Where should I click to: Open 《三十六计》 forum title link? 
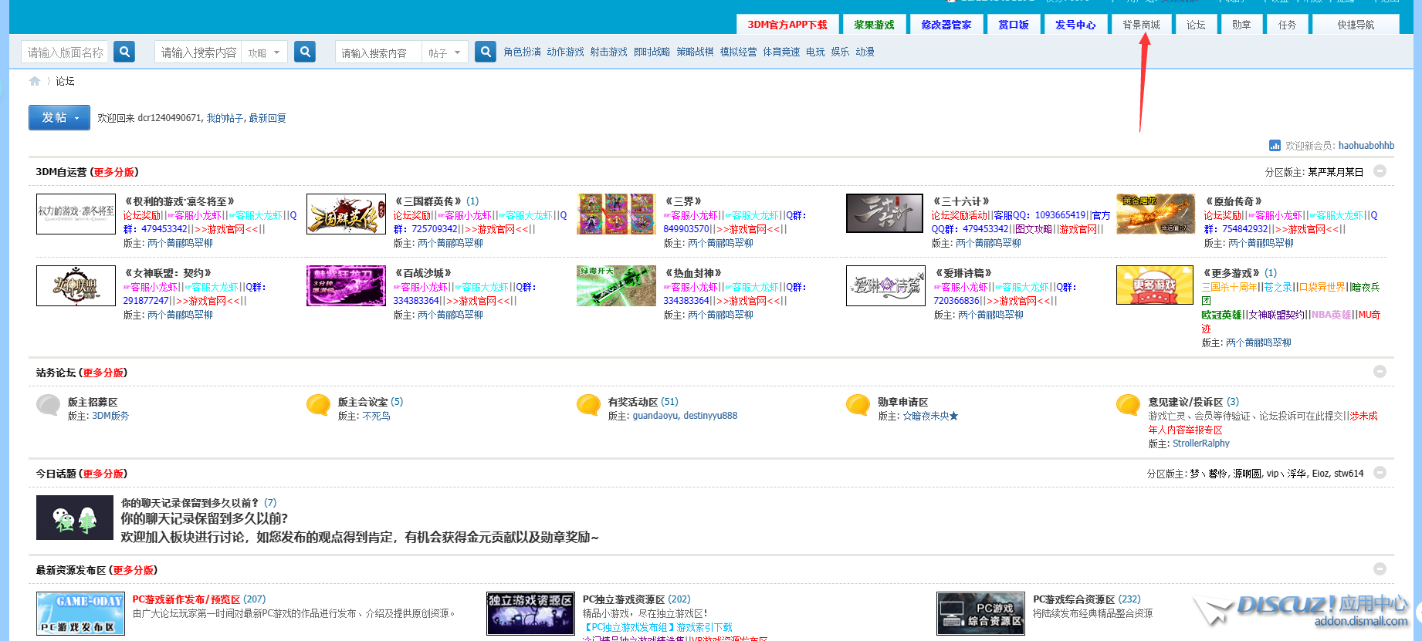[961, 201]
